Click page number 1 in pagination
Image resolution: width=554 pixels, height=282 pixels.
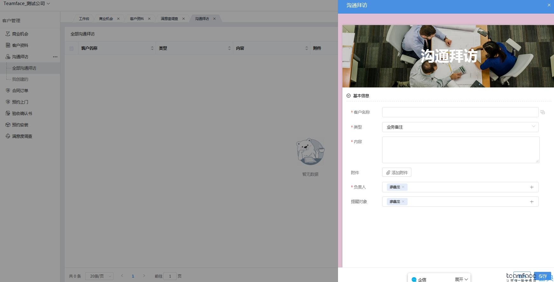pos(133,276)
